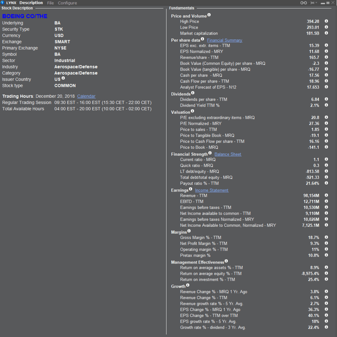Click the Price to Tangible Book value -19.1

(x=314, y=135)
